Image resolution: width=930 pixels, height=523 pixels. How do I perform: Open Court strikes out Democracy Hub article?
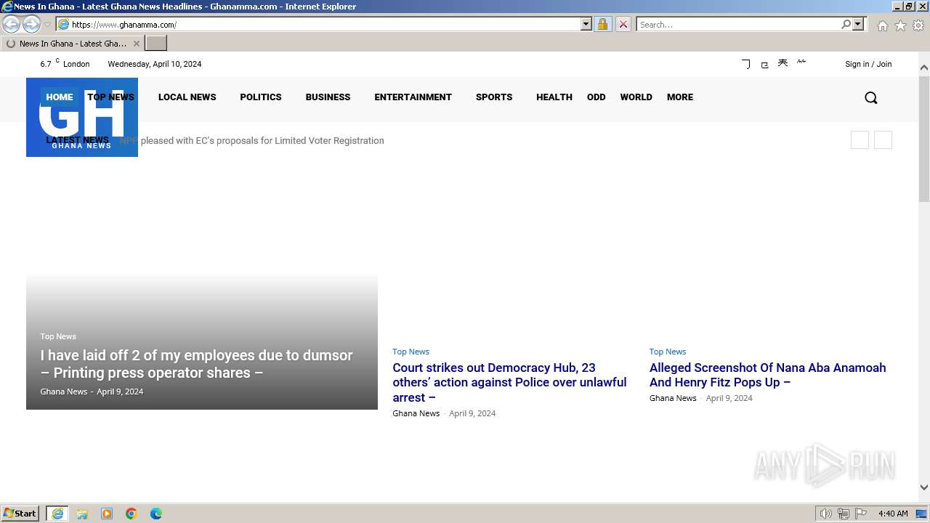[509, 383]
